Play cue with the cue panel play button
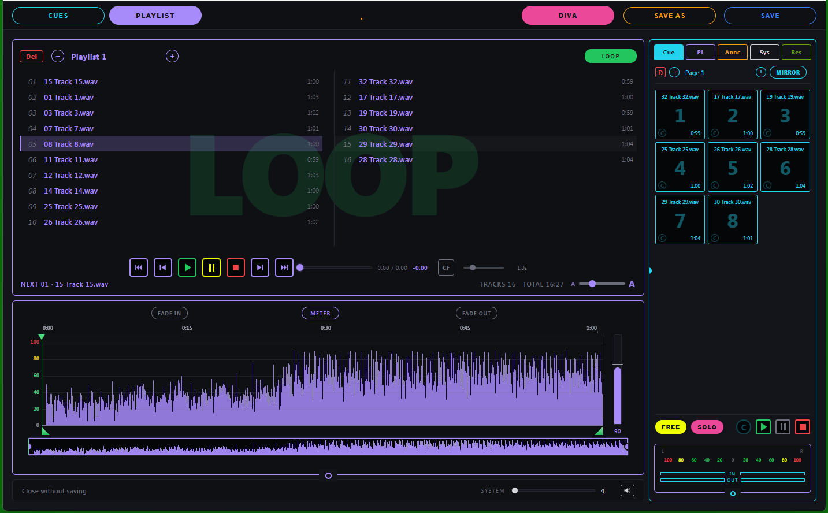 (x=763, y=427)
